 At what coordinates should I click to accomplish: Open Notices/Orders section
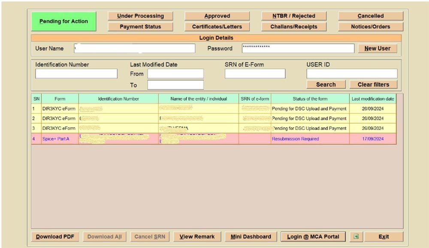(x=371, y=27)
